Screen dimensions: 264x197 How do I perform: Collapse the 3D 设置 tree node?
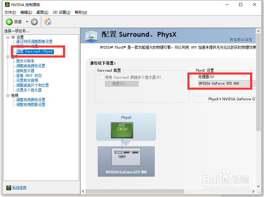point(8,37)
